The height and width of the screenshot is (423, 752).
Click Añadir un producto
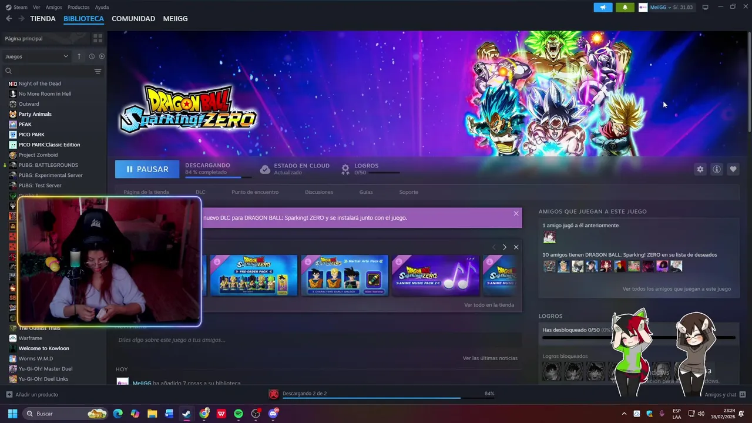tap(32, 395)
